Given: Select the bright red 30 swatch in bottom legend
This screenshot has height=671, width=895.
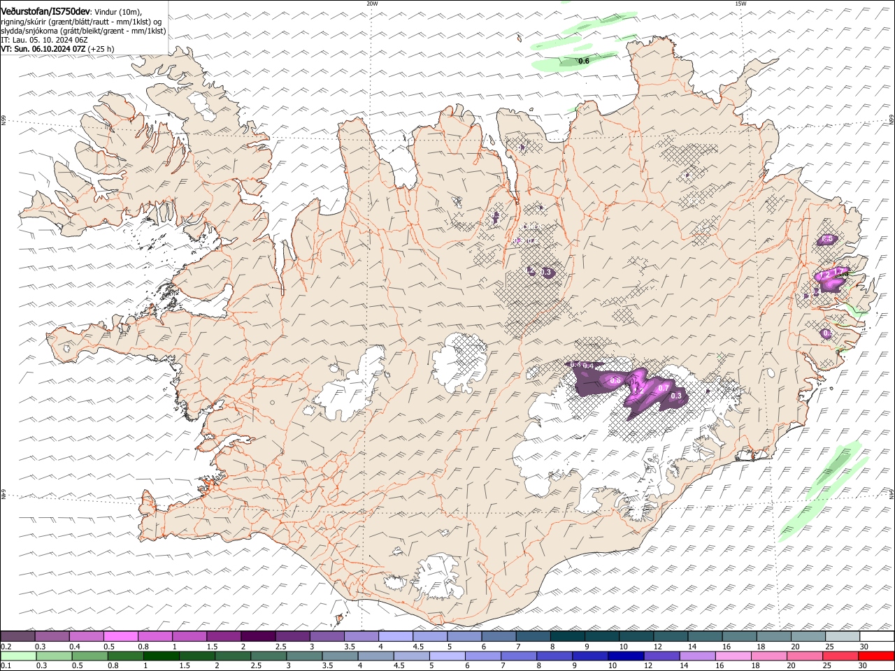Looking at the screenshot, I should (x=876, y=656).
